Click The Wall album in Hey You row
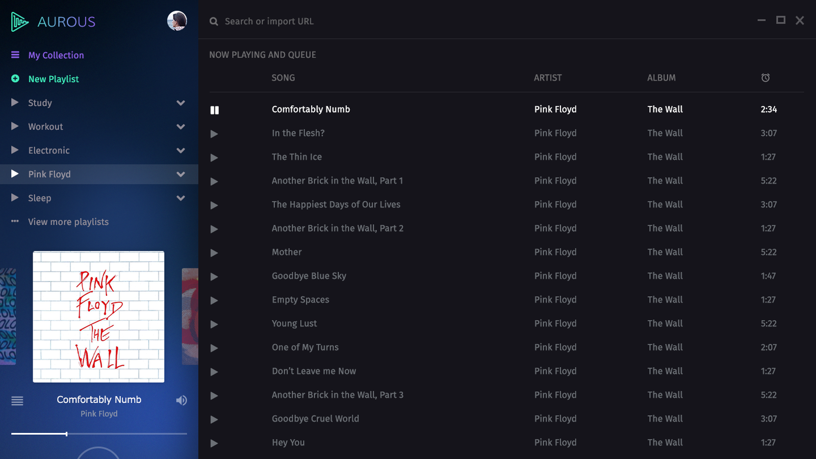 pyautogui.click(x=665, y=443)
